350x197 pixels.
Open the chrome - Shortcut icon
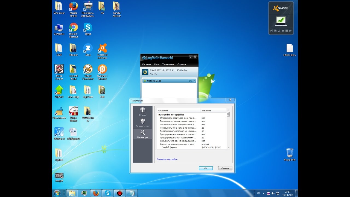73,30
